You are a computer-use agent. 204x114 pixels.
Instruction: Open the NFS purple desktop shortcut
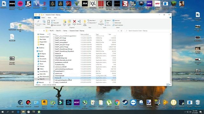[x=149, y=4]
